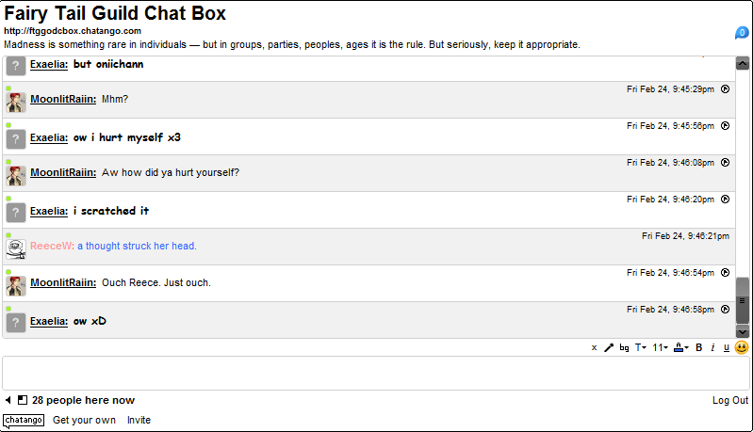Click arrow icon beside 9:46:58pm message
Viewport: 753px width, 432px height.
[725, 309]
